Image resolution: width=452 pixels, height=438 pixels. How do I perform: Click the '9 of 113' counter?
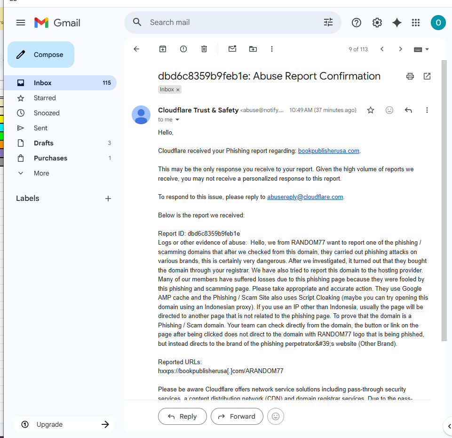click(358, 49)
